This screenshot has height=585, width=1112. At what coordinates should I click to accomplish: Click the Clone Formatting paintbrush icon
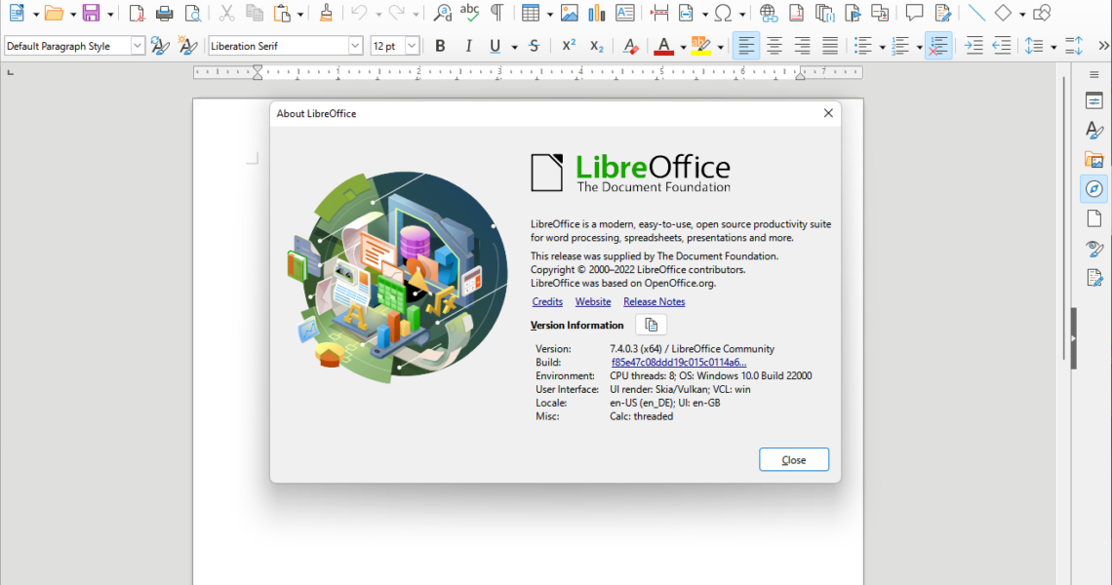(x=326, y=14)
